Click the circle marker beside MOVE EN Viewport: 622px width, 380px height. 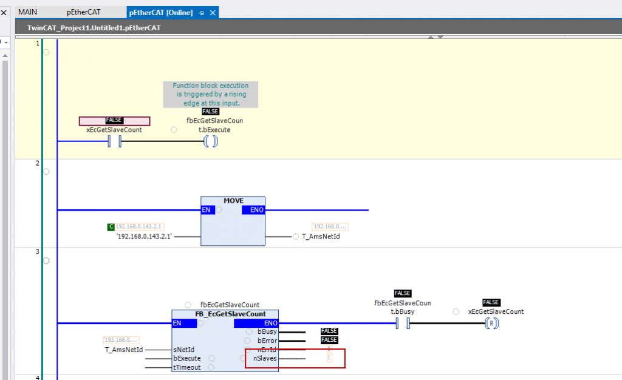pos(219,209)
